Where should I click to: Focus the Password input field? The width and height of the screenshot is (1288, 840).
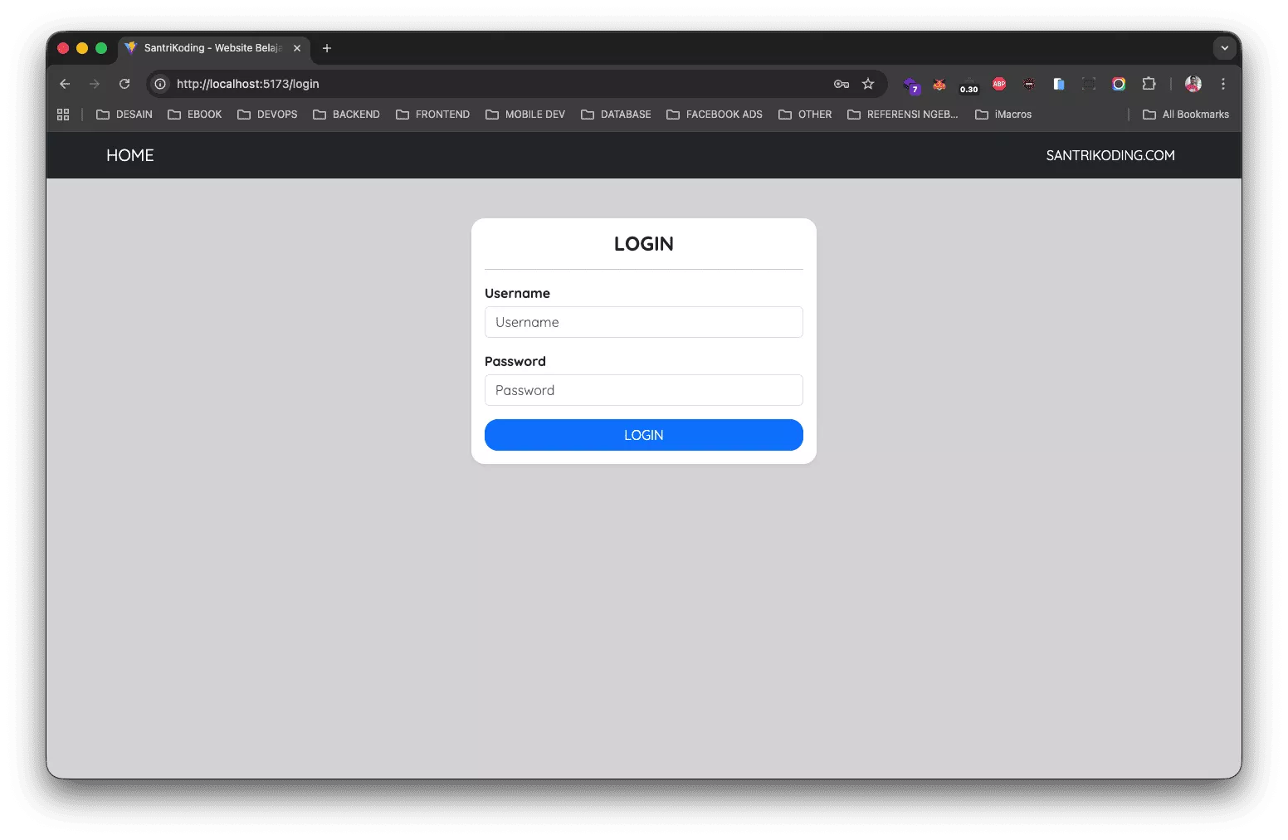(644, 390)
